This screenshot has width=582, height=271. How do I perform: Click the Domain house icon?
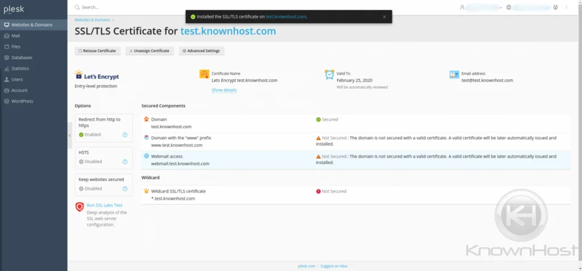146,119
